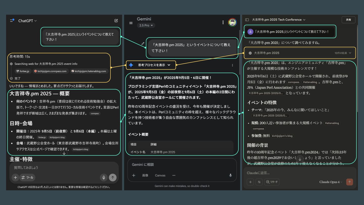Screen dimensions: 364x205
Task: Open the citation chip under the テーマ bullet
Action: (x=270, y=116)
